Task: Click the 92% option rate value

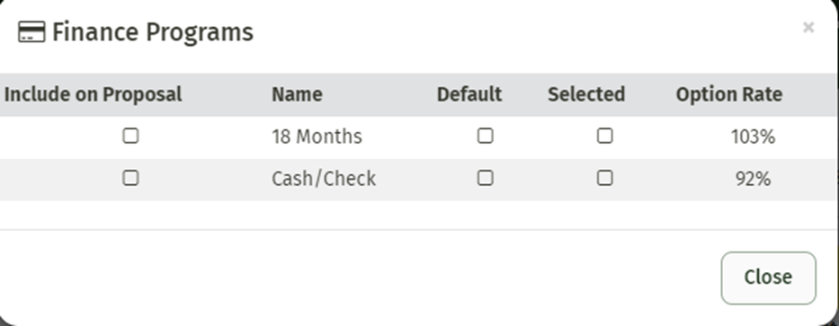Action: (753, 179)
